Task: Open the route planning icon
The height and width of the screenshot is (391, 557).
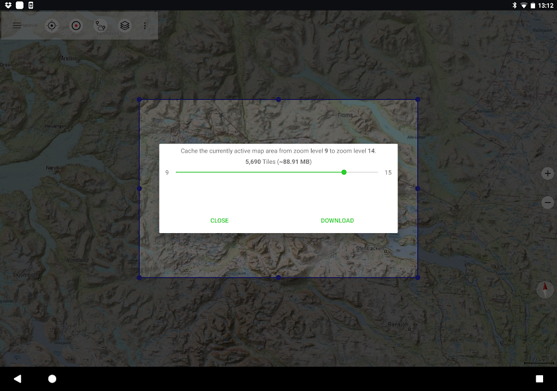Action: tap(100, 26)
